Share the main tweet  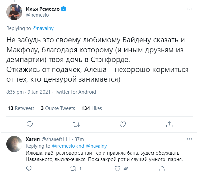coord(169,124)
